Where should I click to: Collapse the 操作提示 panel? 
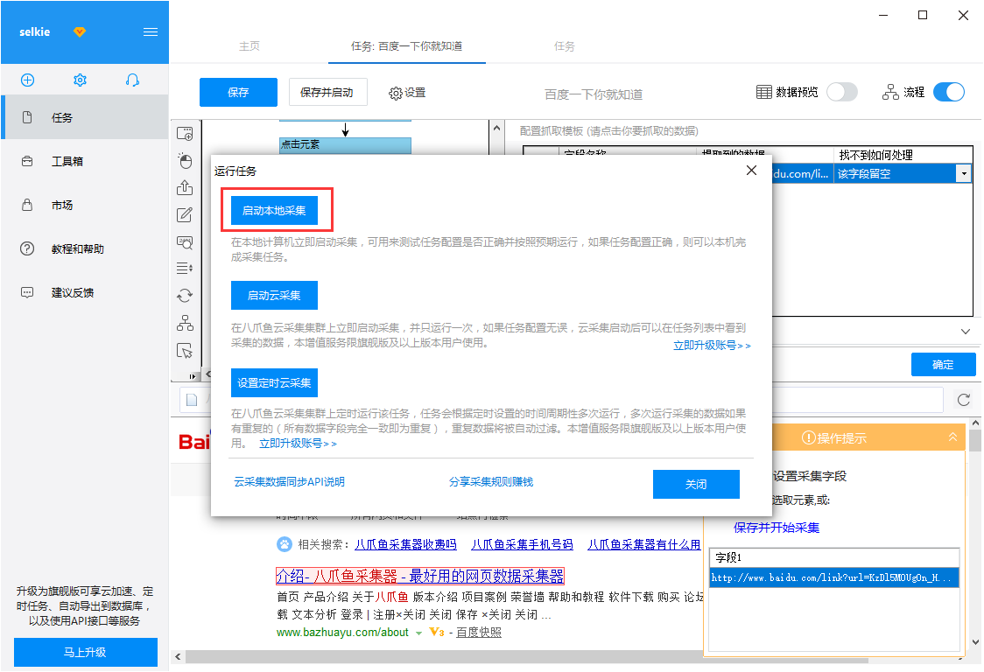[952, 437]
